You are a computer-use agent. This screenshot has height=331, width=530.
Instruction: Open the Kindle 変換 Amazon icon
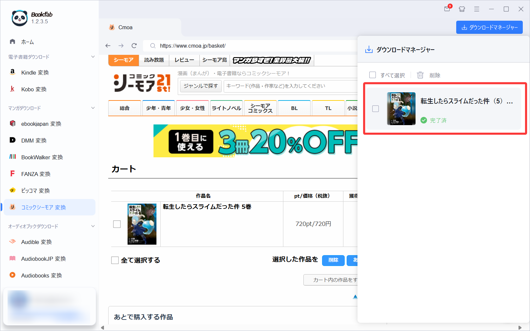(12, 72)
